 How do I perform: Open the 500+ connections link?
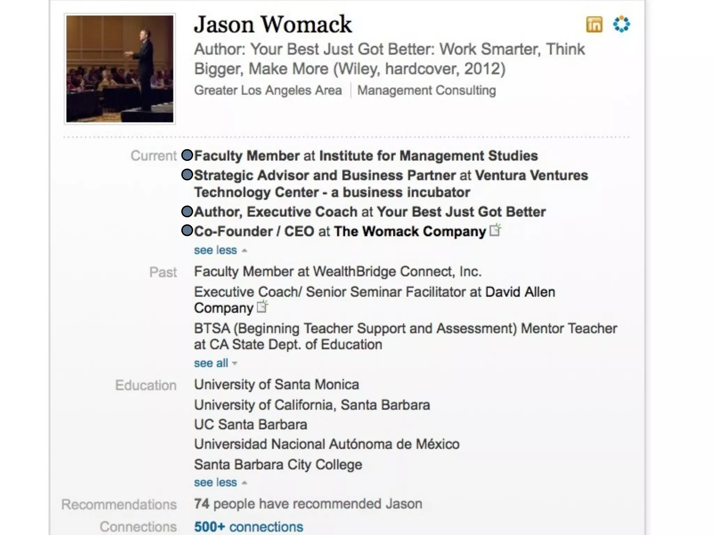249,527
